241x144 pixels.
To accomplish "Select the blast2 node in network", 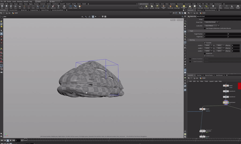I will (202, 109).
